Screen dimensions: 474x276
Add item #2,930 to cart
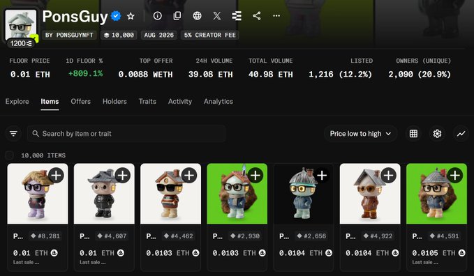pos(255,175)
